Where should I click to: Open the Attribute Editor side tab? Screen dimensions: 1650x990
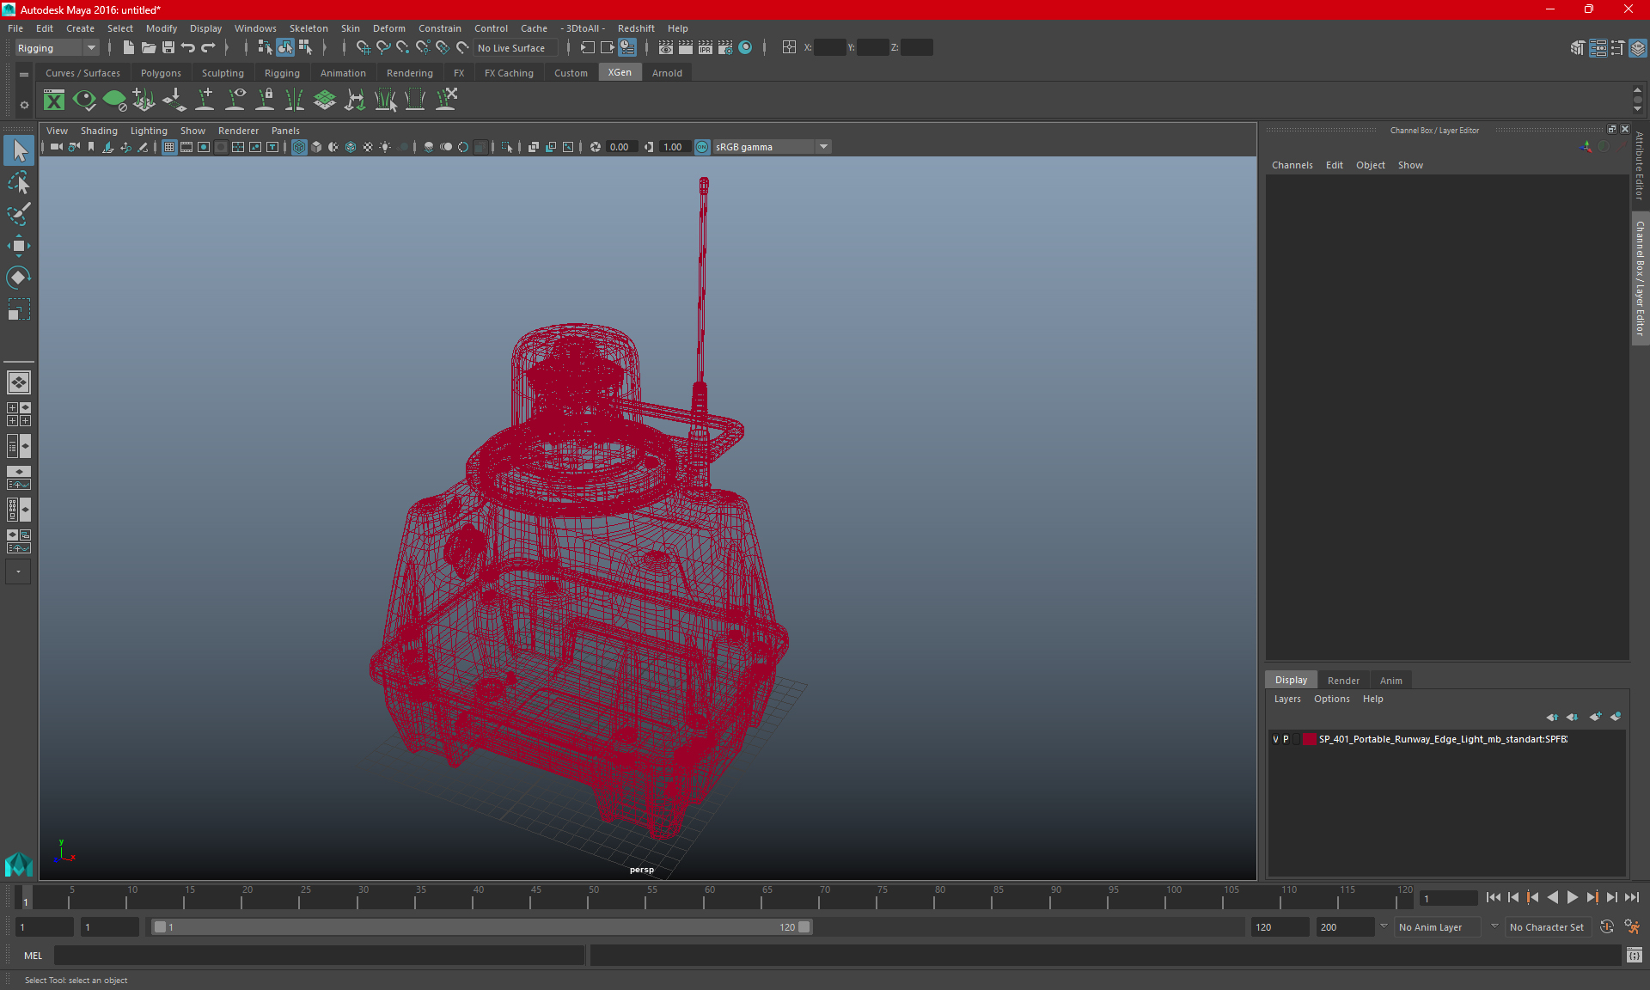tap(1640, 166)
